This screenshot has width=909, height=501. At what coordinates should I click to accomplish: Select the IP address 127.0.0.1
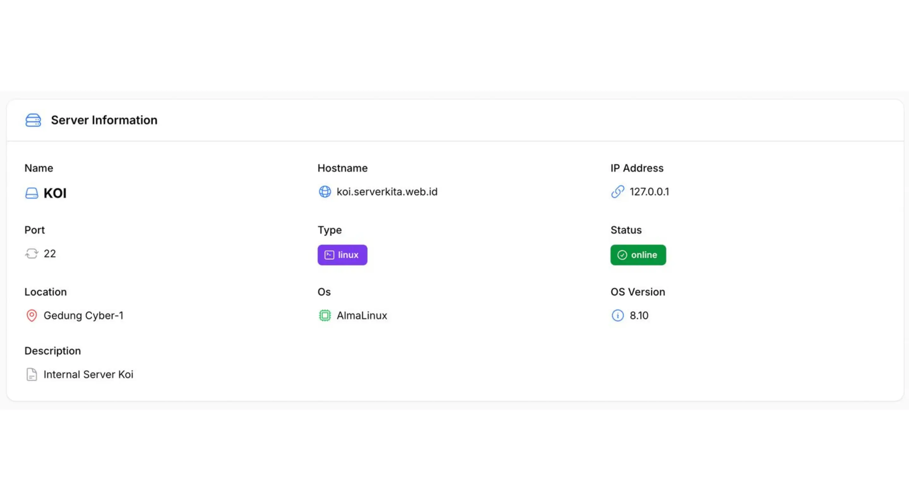650,192
